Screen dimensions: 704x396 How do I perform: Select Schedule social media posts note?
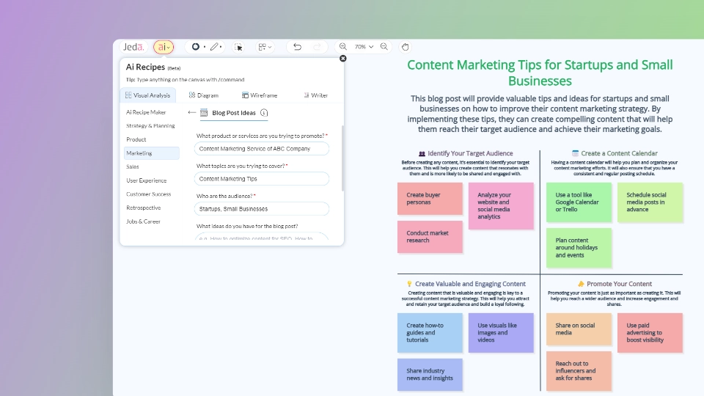coord(650,202)
